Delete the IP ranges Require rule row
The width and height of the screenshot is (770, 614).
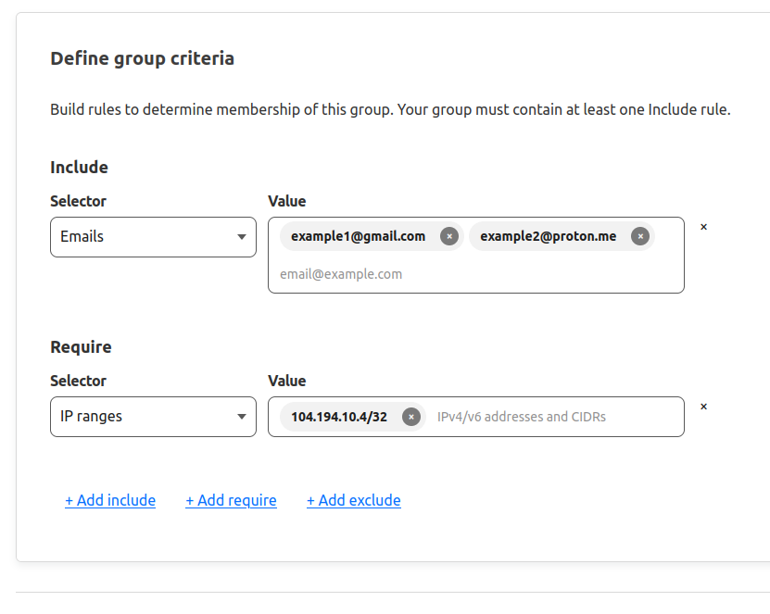(703, 407)
